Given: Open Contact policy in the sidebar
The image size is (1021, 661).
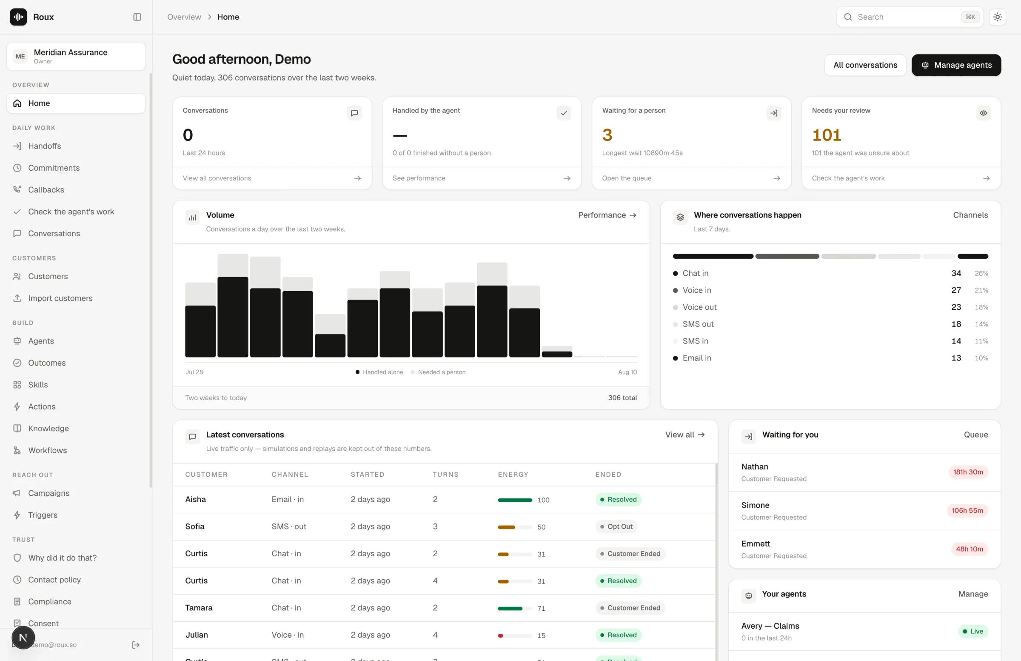Looking at the screenshot, I should coord(76,580).
